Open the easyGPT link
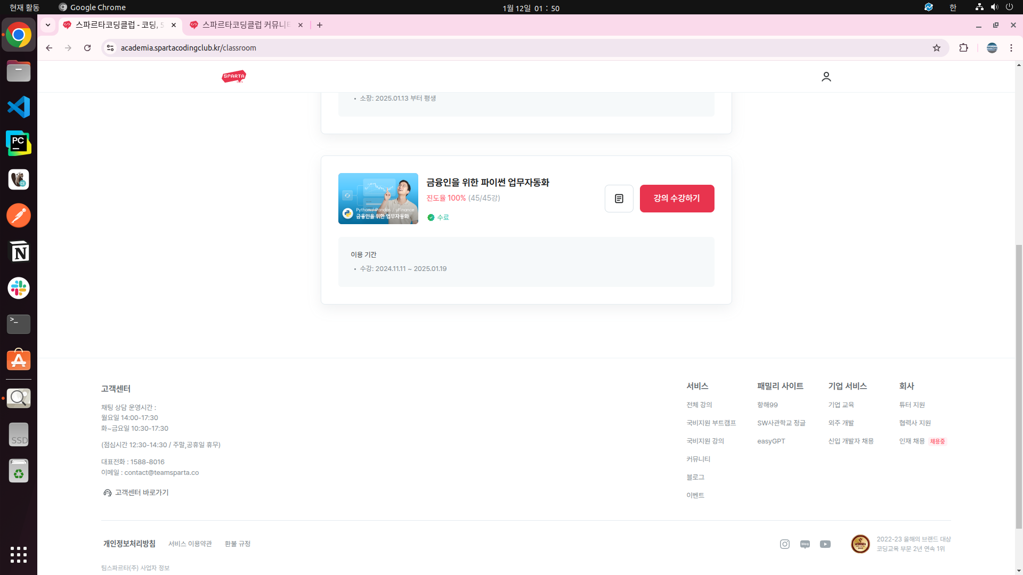Image resolution: width=1023 pixels, height=575 pixels. click(x=771, y=441)
